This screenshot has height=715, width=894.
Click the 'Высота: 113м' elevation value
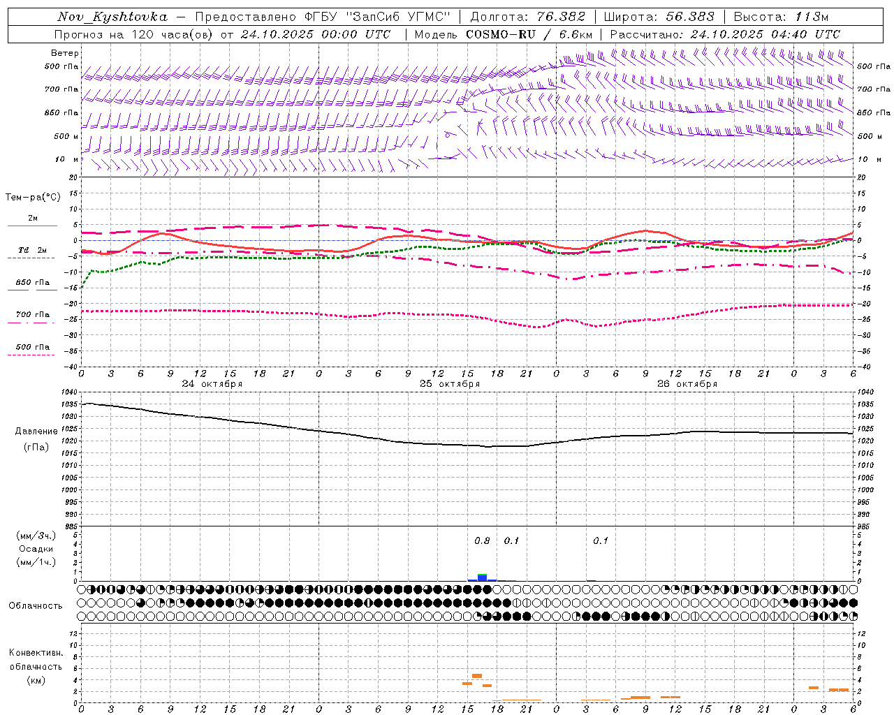780,17
